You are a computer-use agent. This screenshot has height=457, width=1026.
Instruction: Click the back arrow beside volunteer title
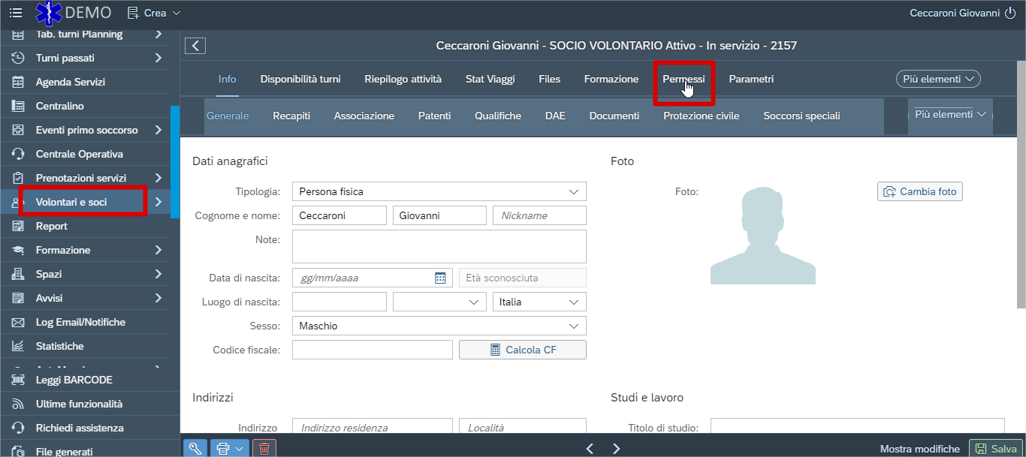point(195,46)
